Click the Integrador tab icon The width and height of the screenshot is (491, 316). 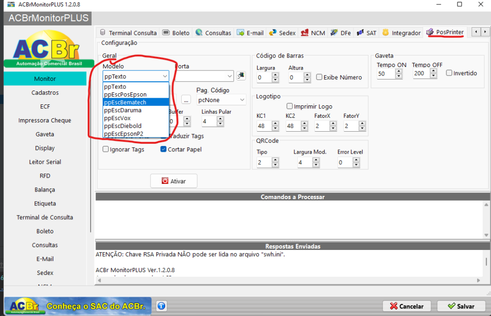tap(386, 33)
